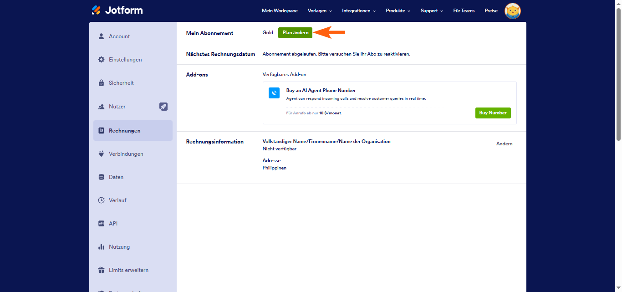The image size is (622, 292).
Task: Go to Einstellungen section
Action: click(x=133, y=60)
